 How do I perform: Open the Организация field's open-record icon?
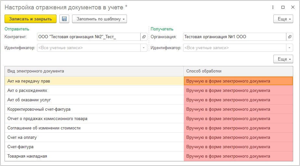coord(290,37)
